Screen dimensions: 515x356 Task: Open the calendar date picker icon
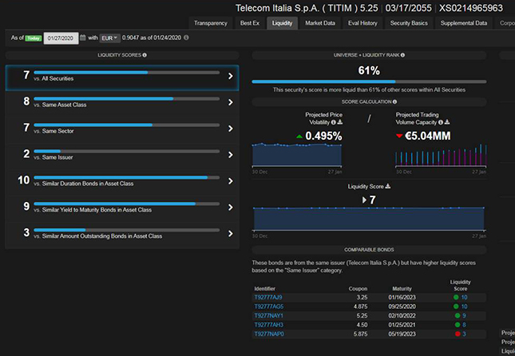(x=83, y=38)
